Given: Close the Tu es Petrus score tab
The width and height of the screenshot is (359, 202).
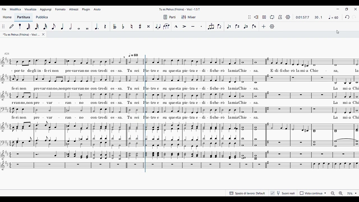Looking at the screenshot, I should coord(43,35).
